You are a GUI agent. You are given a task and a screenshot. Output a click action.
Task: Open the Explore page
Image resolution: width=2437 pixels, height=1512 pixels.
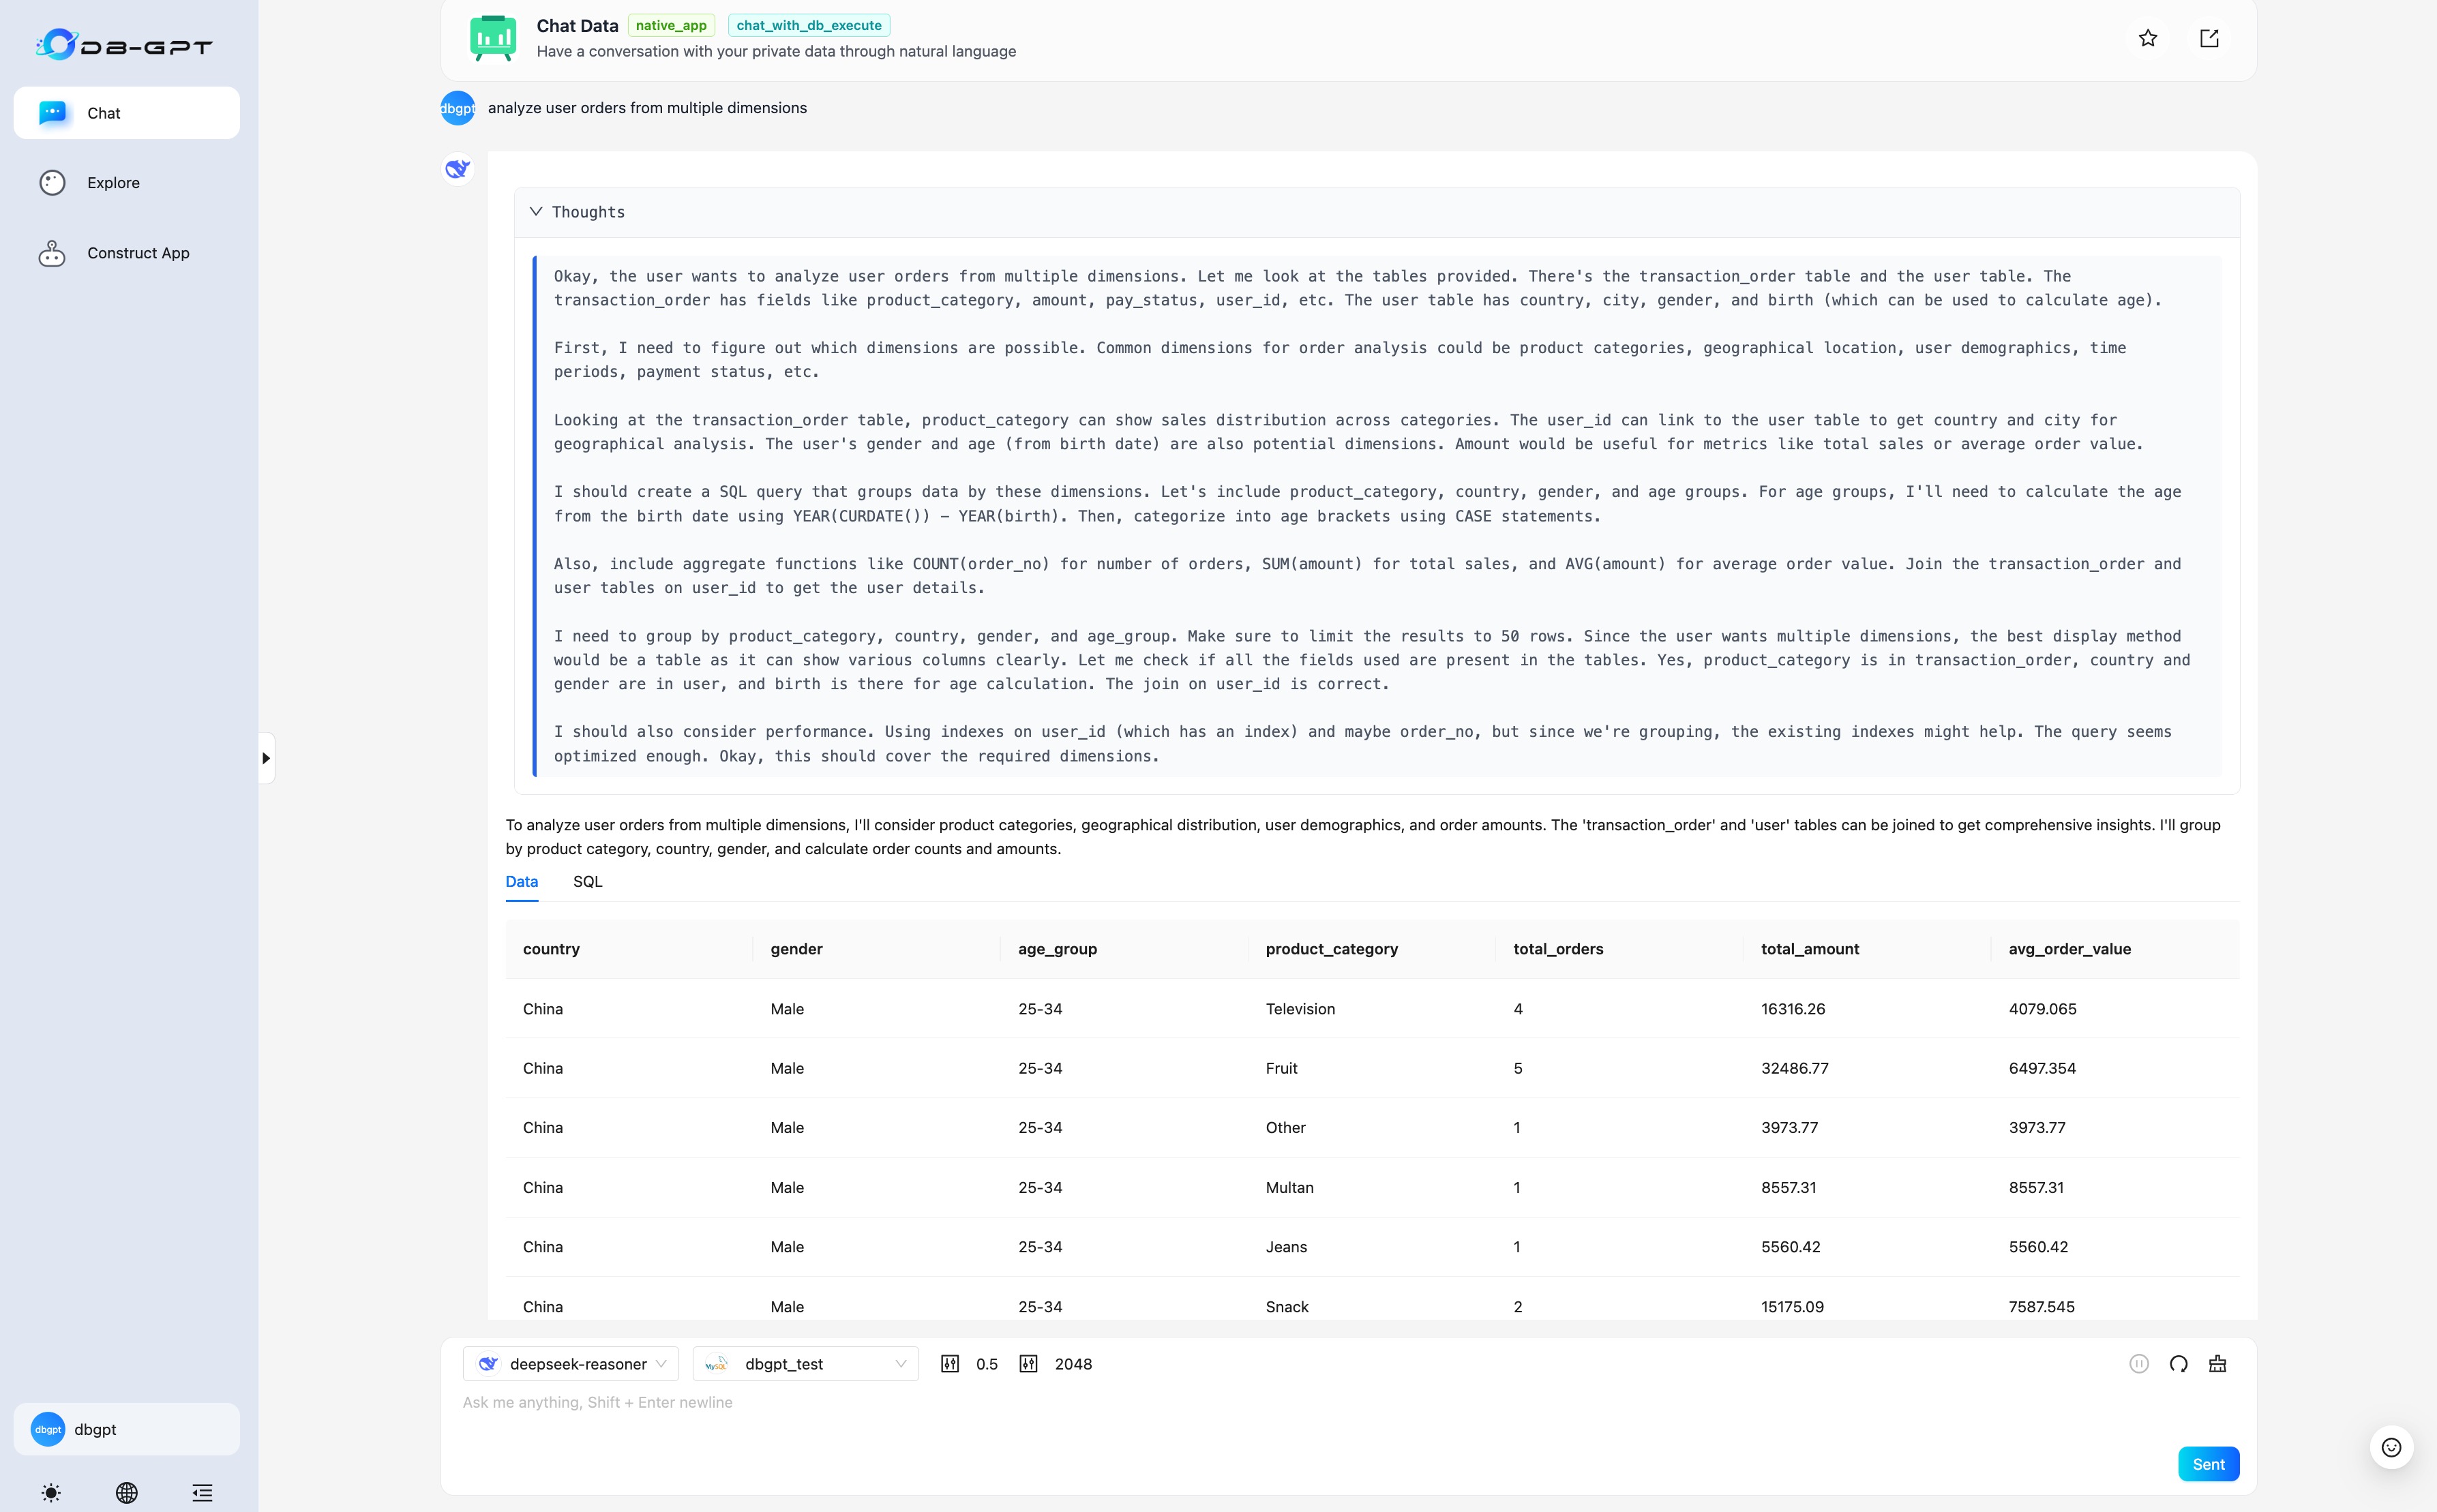[113, 183]
